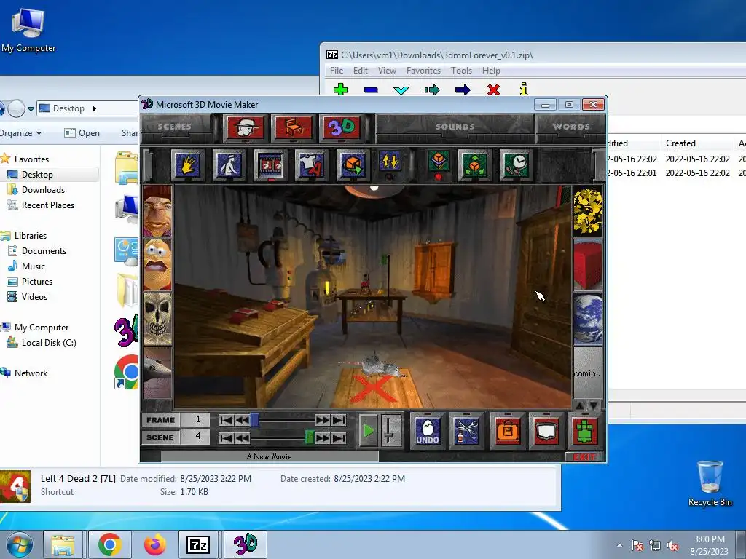Click blue minus Extract icon in 7-Zip

(x=371, y=90)
